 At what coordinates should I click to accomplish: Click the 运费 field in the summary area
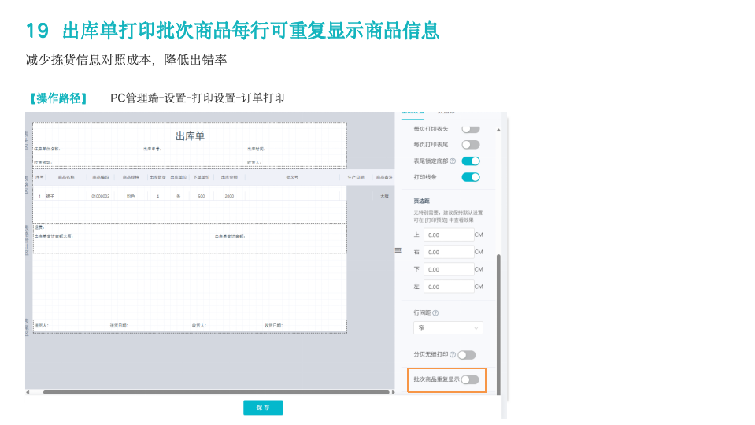tap(39, 227)
